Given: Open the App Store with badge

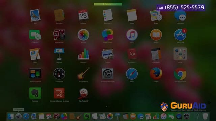Looking at the screenshot, I should [180, 35].
